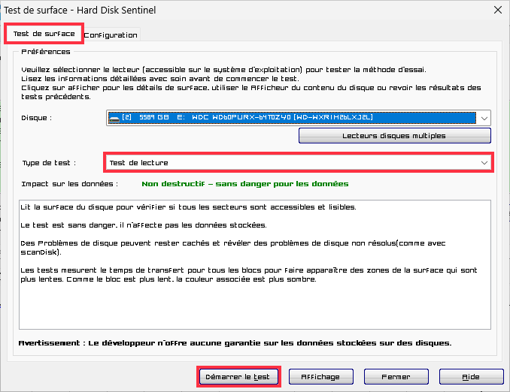Viewport: 510px width, 392px height.
Task: Switch to the Configuration tab
Action: [x=111, y=35]
